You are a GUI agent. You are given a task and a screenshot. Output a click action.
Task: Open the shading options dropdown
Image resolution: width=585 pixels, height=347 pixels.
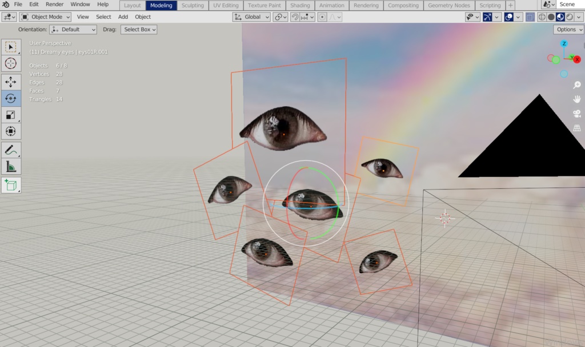pos(579,17)
